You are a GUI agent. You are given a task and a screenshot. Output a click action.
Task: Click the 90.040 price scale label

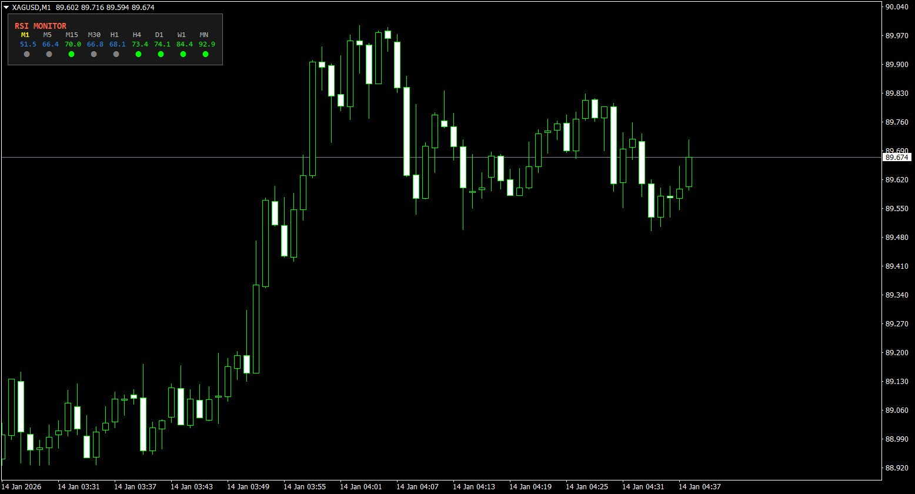click(898, 7)
